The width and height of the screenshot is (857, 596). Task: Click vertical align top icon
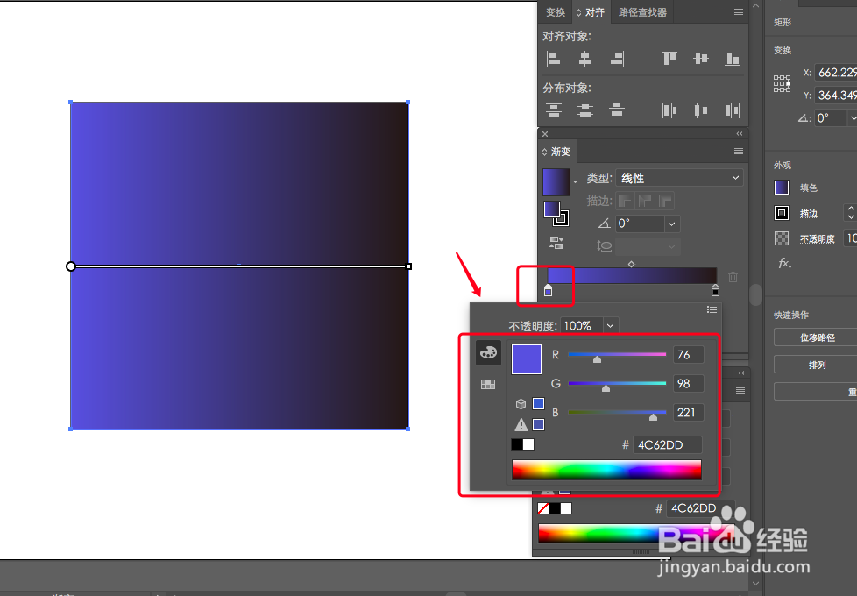tap(669, 59)
